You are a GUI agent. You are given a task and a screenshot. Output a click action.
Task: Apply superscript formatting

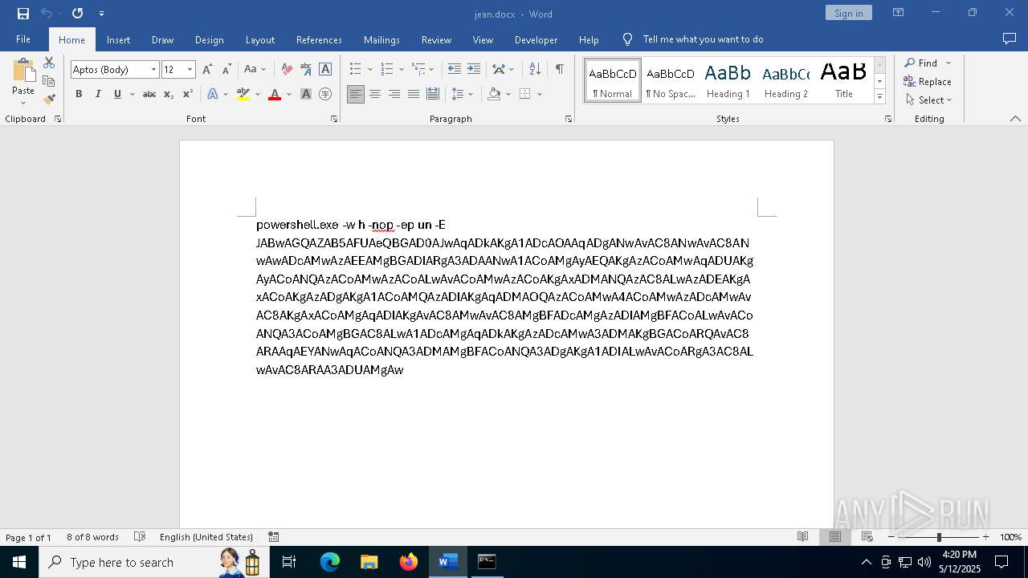click(x=188, y=95)
